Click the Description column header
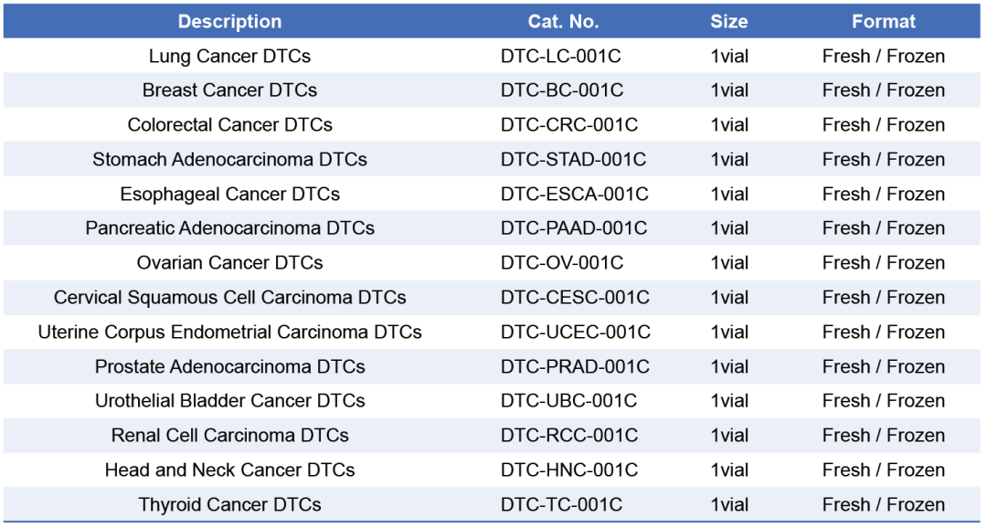This screenshot has width=987, height=528. 229,22
